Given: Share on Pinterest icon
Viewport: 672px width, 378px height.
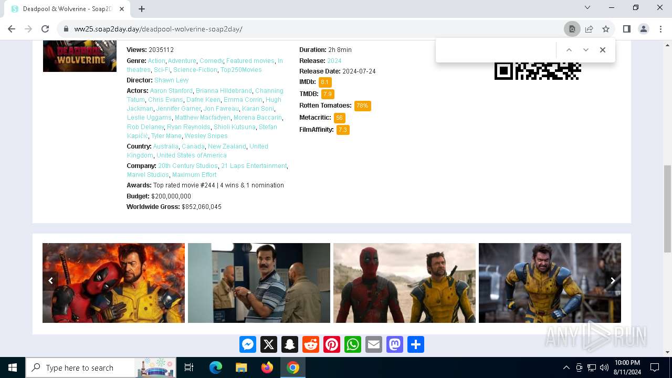Looking at the screenshot, I should pos(332,344).
